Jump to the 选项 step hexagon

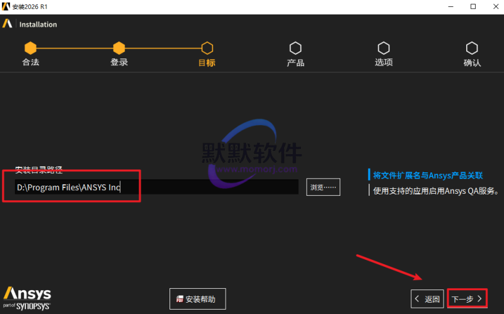pyautogui.click(x=384, y=48)
